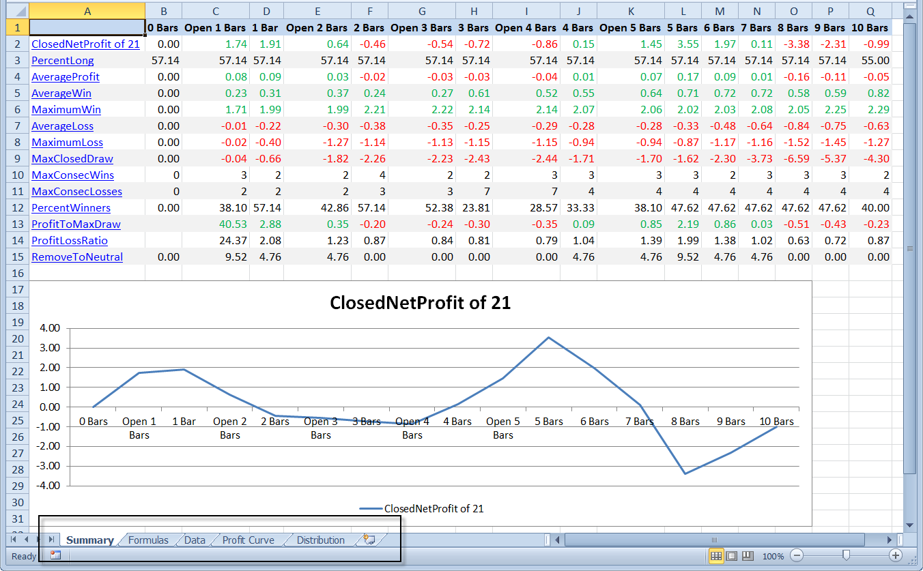This screenshot has height=571, width=923.
Task: Click the zoom in plus button
Action: tap(896, 556)
